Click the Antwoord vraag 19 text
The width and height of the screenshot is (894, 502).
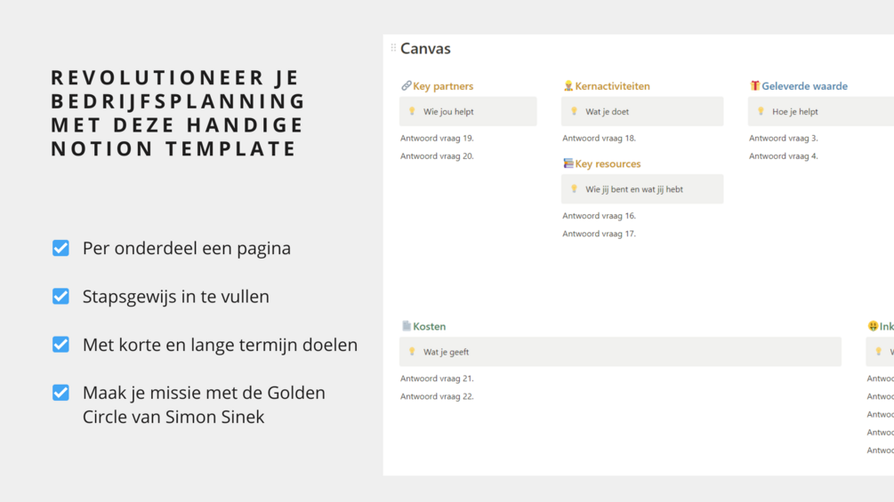pyautogui.click(x=437, y=138)
